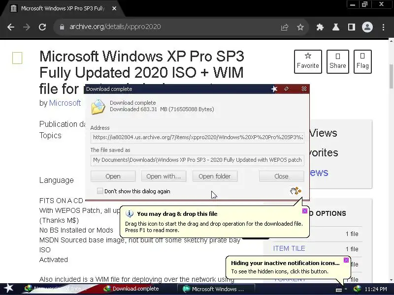This screenshot has width=394, height=295.
Task: Click the Close button in download dialog
Action: 281,177
